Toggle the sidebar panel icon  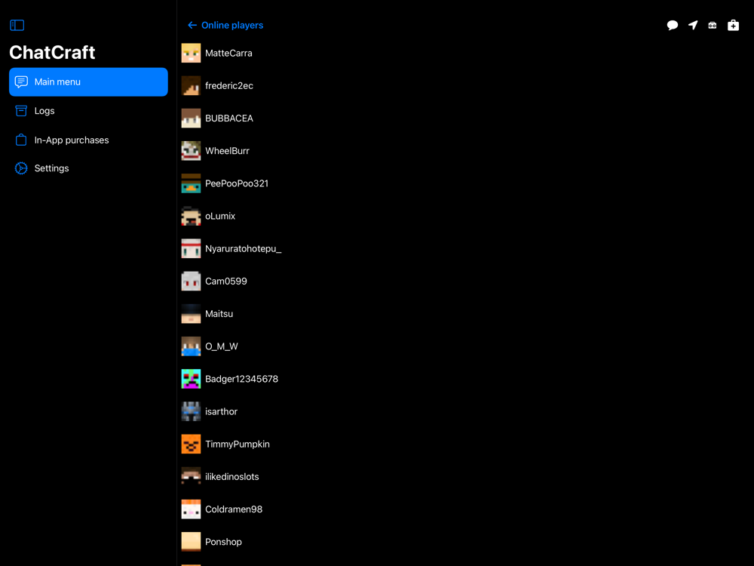pos(17,25)
